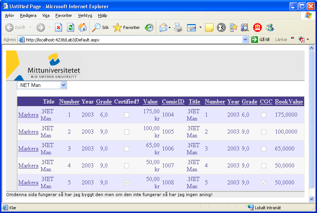Expand Länkar toolbar chevron
Image resolution: width=317 pixels, height=213 pixels.
tap(292, 38)
